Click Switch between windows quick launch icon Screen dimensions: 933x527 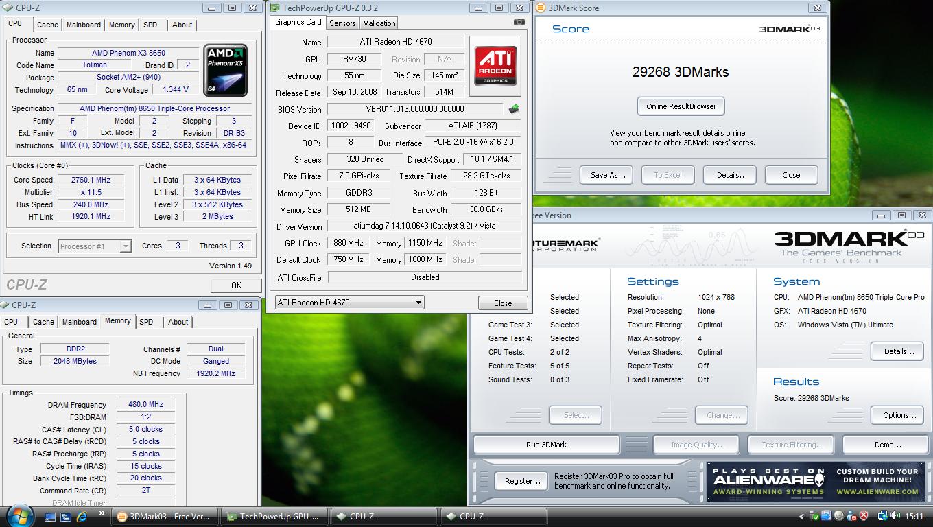[67, 517]
